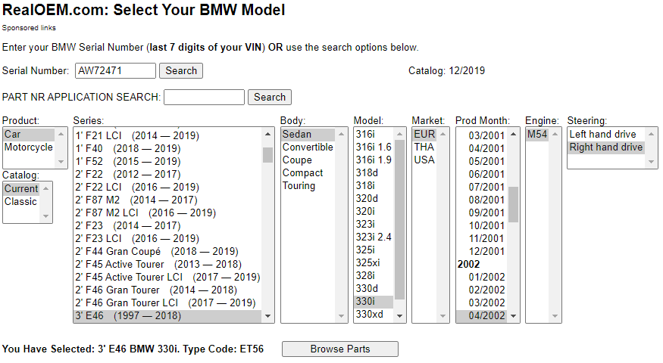Click the Search button beside Serial Number

click(x=181, y=70)
